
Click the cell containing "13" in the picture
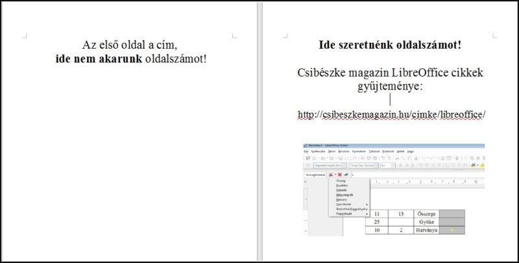click(401, 214)
